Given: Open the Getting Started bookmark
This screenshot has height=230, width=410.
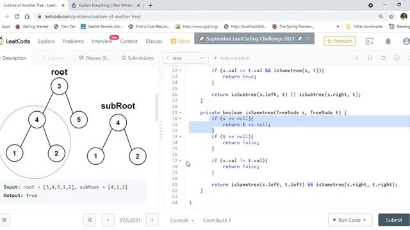Looking at the screenshot, I should point(32,26).
